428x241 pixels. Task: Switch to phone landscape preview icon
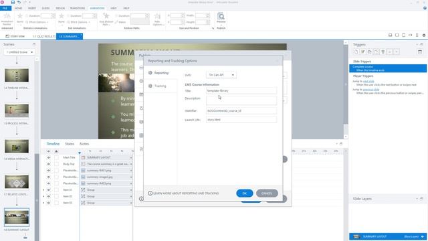[410, 35]
